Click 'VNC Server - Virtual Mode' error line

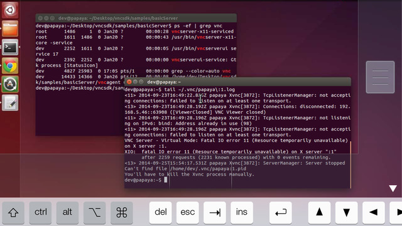coord(236,141)
